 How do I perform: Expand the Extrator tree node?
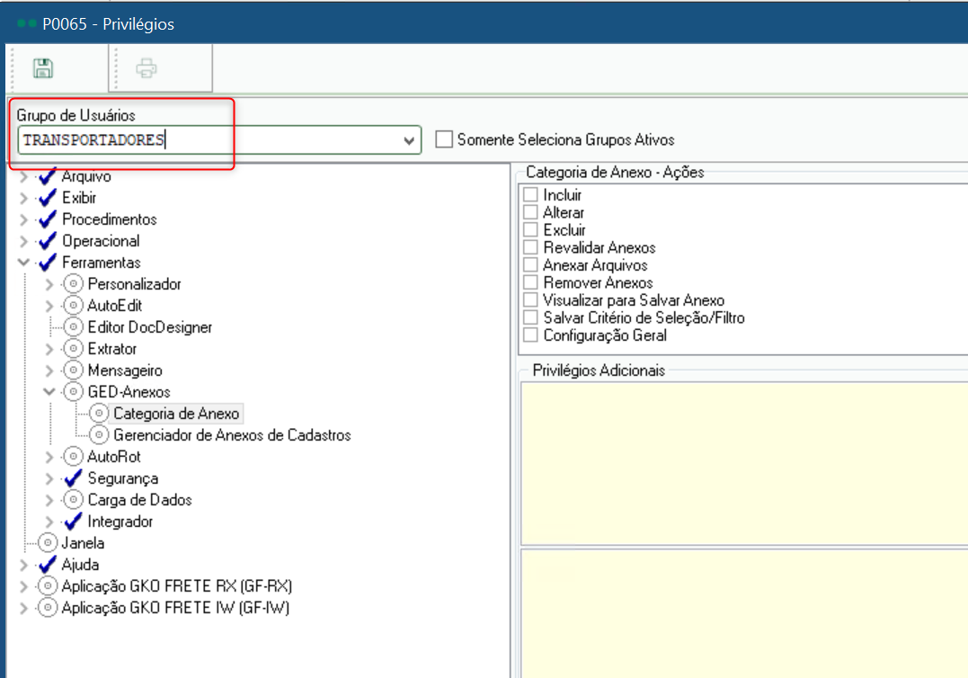49,349
